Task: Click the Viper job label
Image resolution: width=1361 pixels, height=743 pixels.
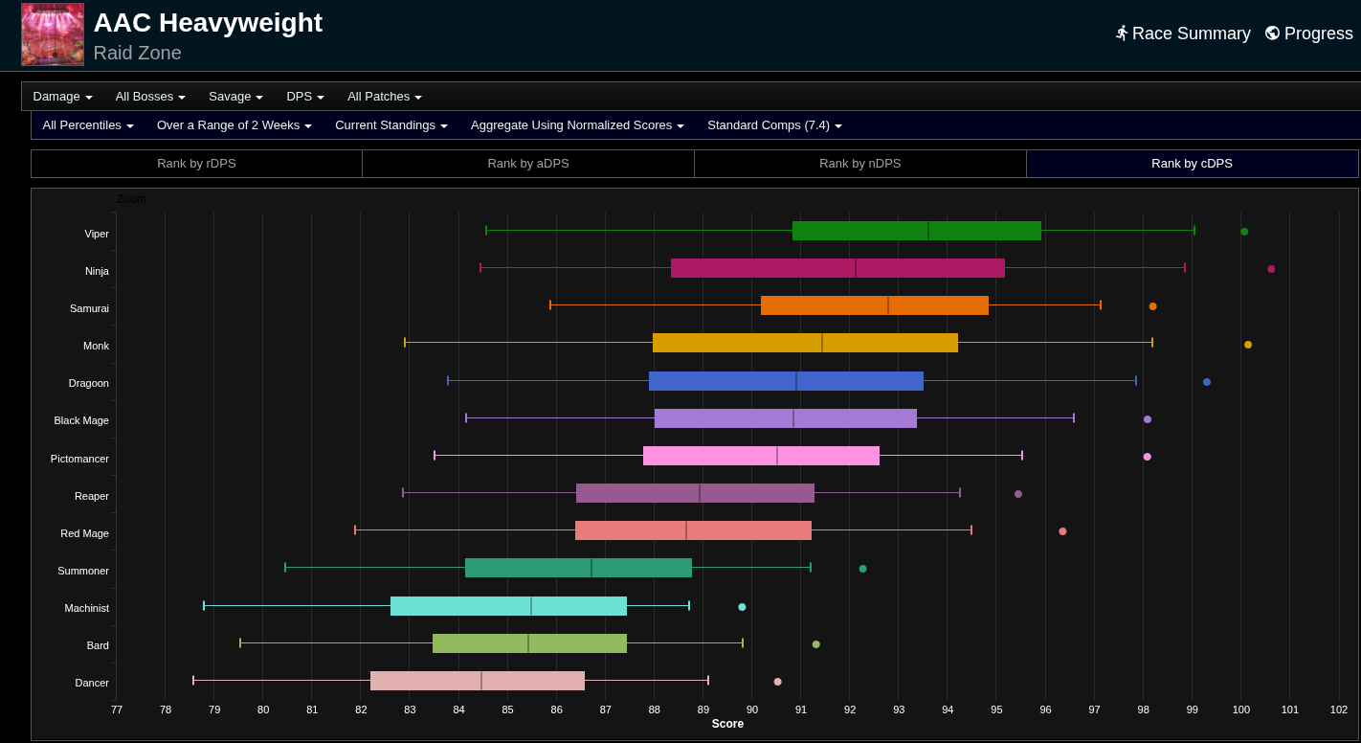Action: coord(97,234)
